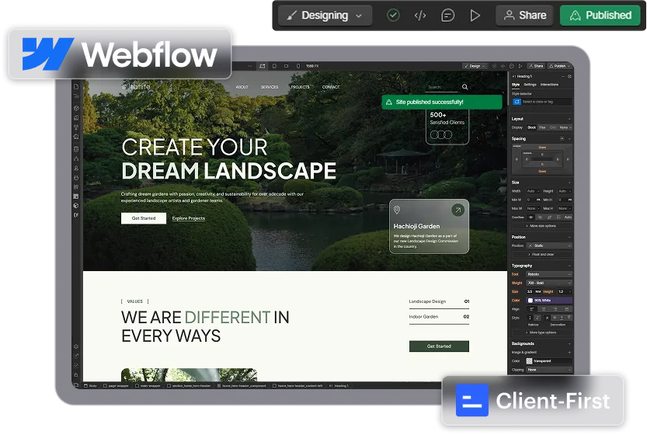The width and height of the screenshot is (647, 435).
Task: Click the Finsweet extension icon in left sidebar
Action: click(x=76, y=215)
